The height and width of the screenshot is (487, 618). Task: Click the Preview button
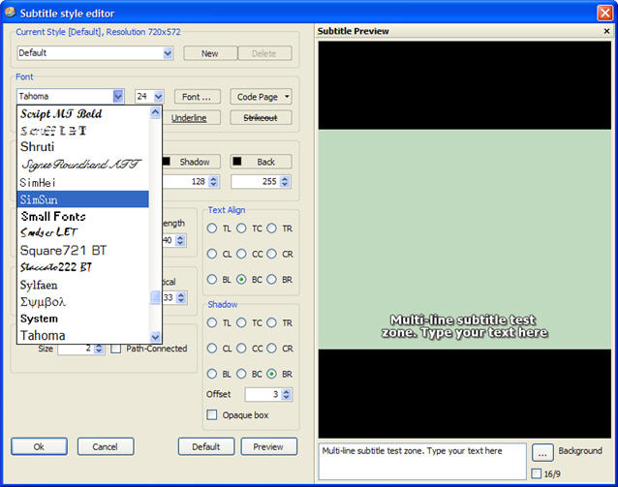tap(268, 446)
